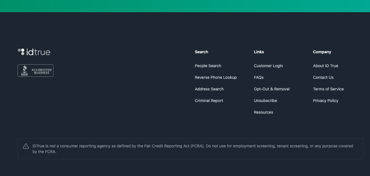Open Customer Login page
Viewport: 370px width, 176px height.
268,66
